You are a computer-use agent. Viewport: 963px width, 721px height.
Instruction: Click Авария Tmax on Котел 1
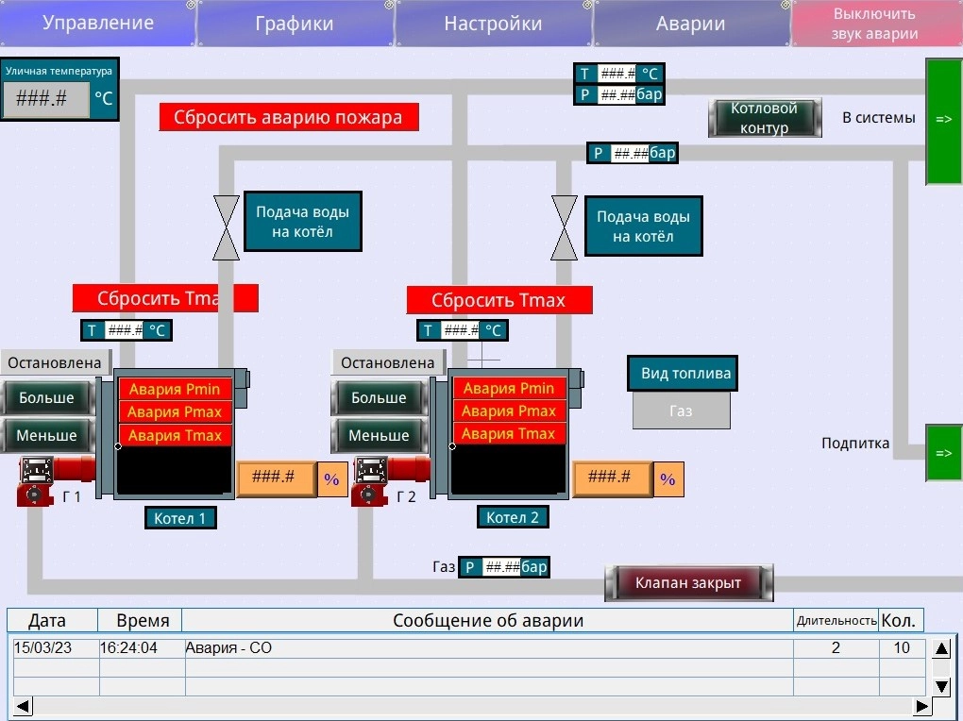tap(175, 435)
